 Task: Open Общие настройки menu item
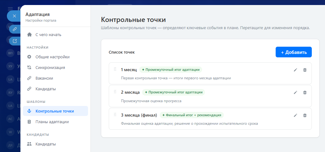55,57
